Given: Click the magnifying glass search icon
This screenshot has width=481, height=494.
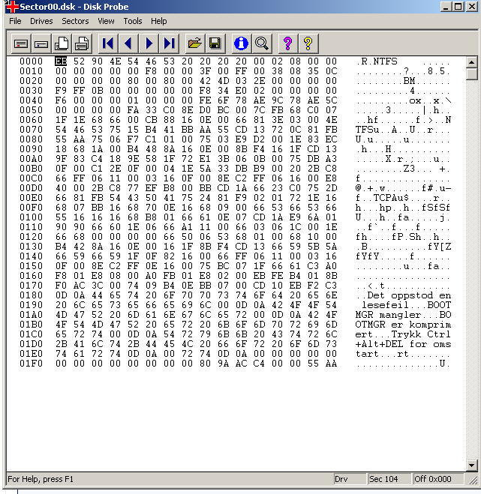Looking at the screenshot, I should coord(261,43).
